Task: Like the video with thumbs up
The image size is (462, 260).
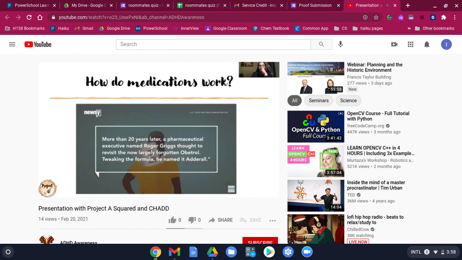Action: point(175,220)
